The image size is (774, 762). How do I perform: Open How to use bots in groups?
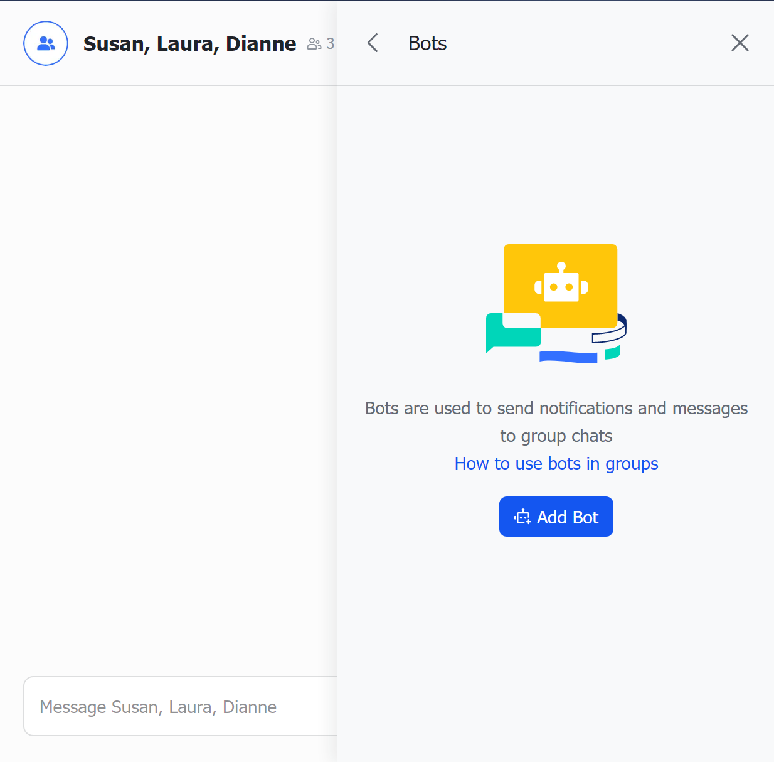[x=556, y=463]
